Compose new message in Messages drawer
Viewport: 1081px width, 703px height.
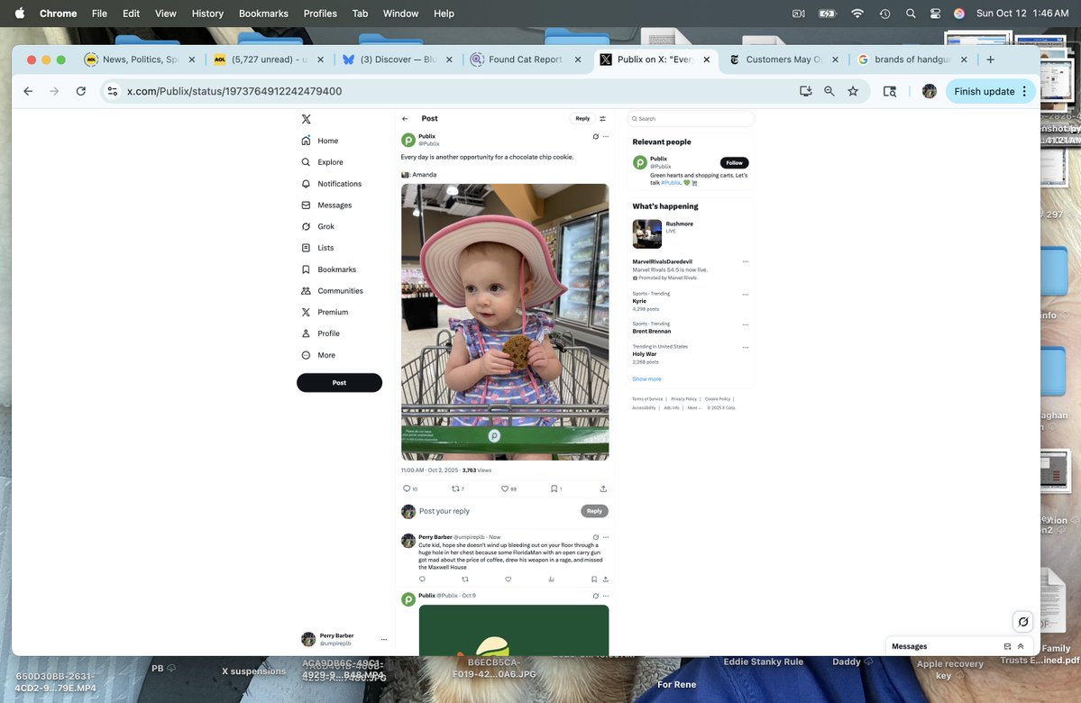tap(1007, 646)
